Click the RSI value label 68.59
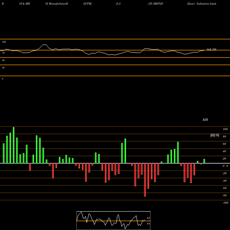The width and height of the screenshot is (230, 230). [212, 49]
